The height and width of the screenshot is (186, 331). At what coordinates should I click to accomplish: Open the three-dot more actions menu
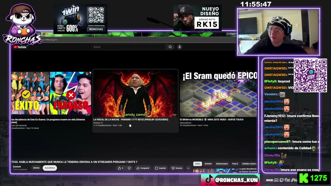[188, 168]
